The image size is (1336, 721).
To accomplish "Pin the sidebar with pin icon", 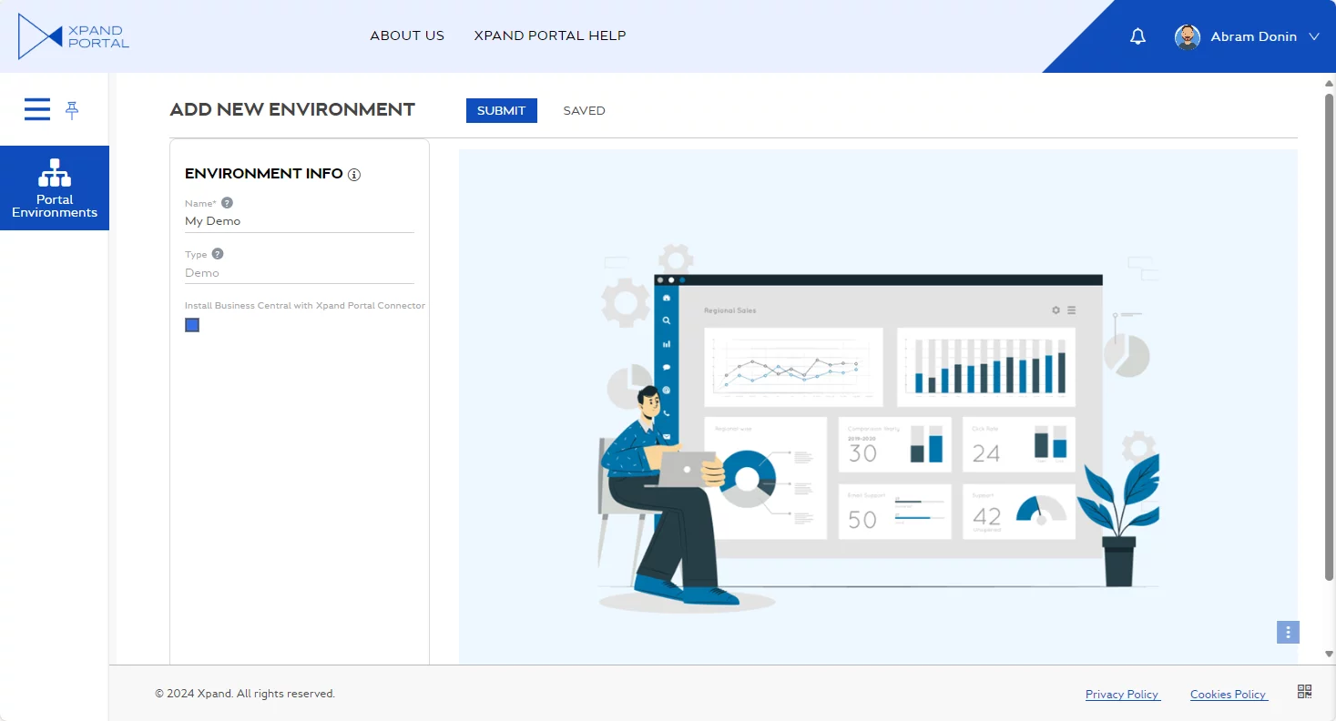I will [72, 110].
